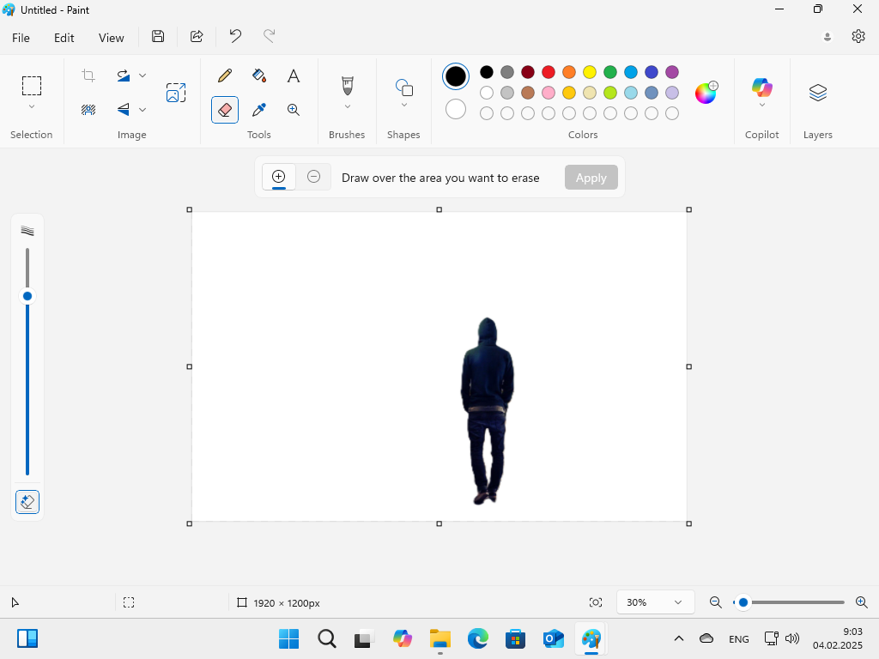Click the Fit to window icon
879x659 pixels.
coord(596,602)
